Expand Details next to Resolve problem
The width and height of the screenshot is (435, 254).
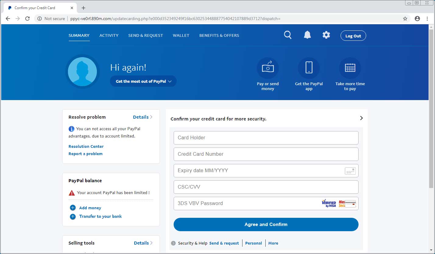[143, 117]
